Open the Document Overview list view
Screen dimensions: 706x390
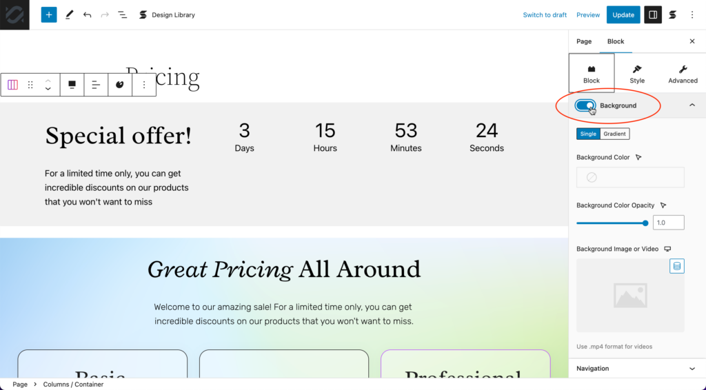(123, 15)
